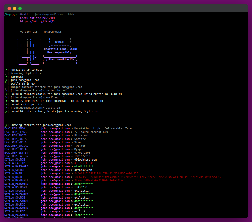
Task: Select 'Check out the new wiki!' text
Action: coord(39,18)
